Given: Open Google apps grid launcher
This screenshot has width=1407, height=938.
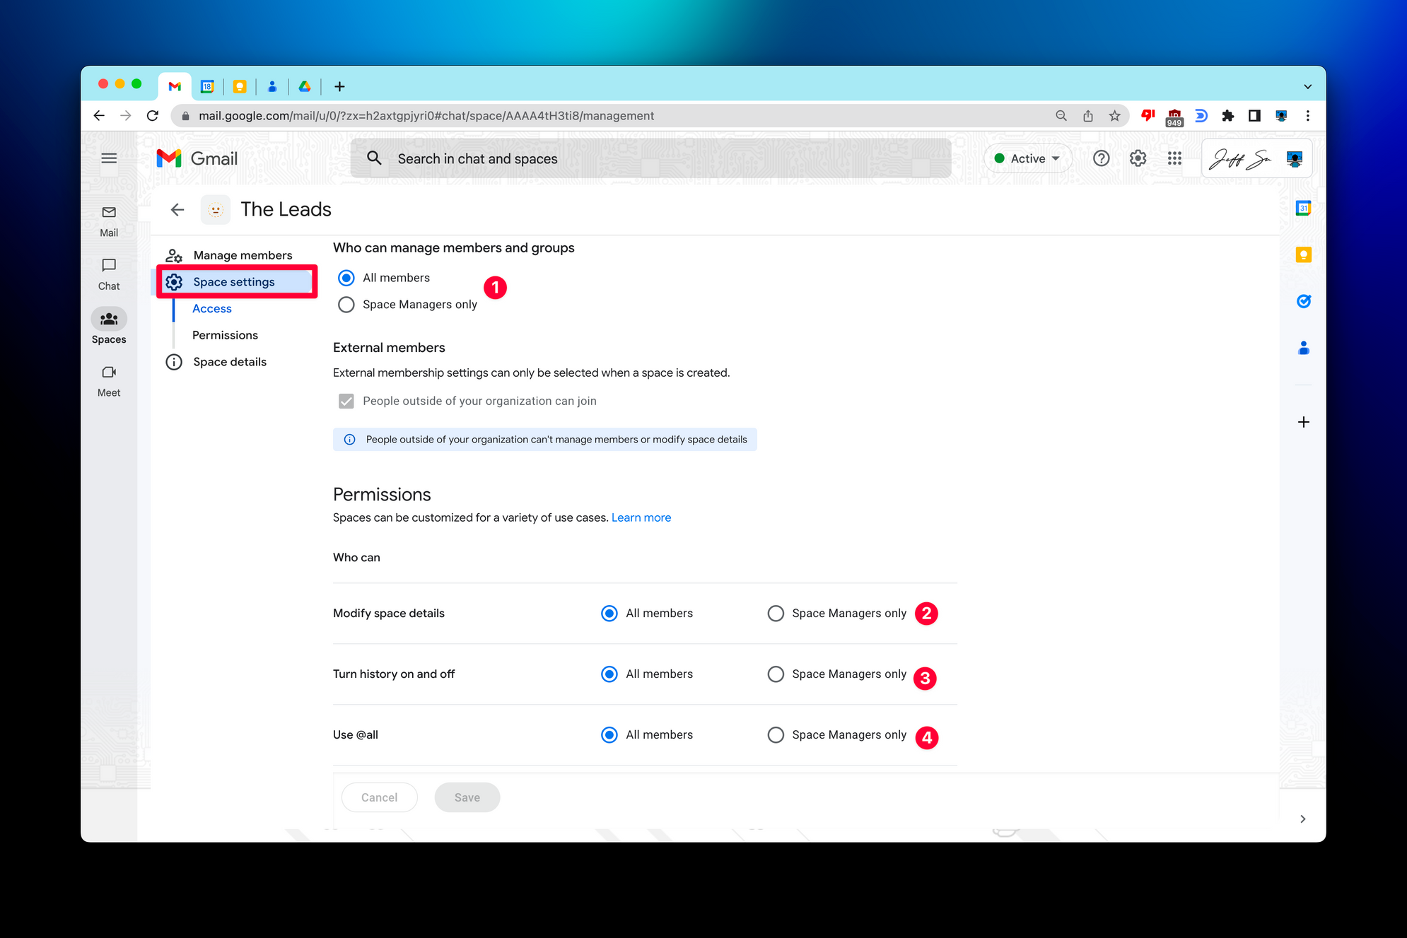Looking at the screenshot, I should [x=1174, y=158].
